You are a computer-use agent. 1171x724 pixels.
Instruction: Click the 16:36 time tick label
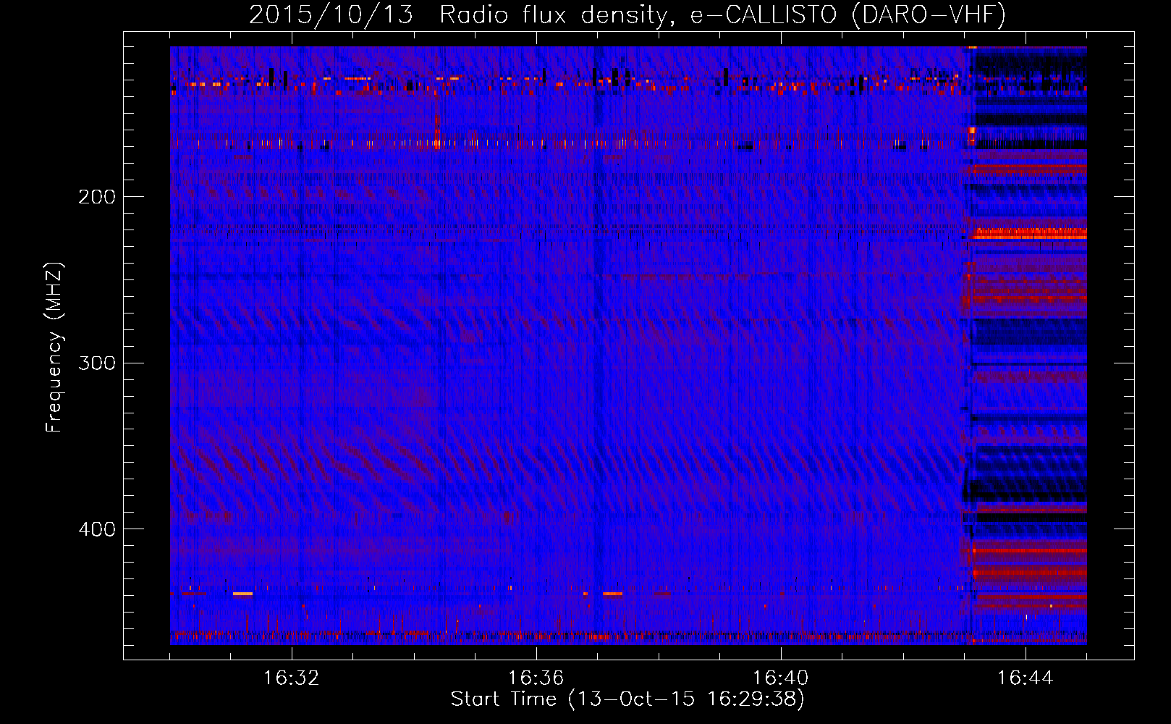click(536, 678)
